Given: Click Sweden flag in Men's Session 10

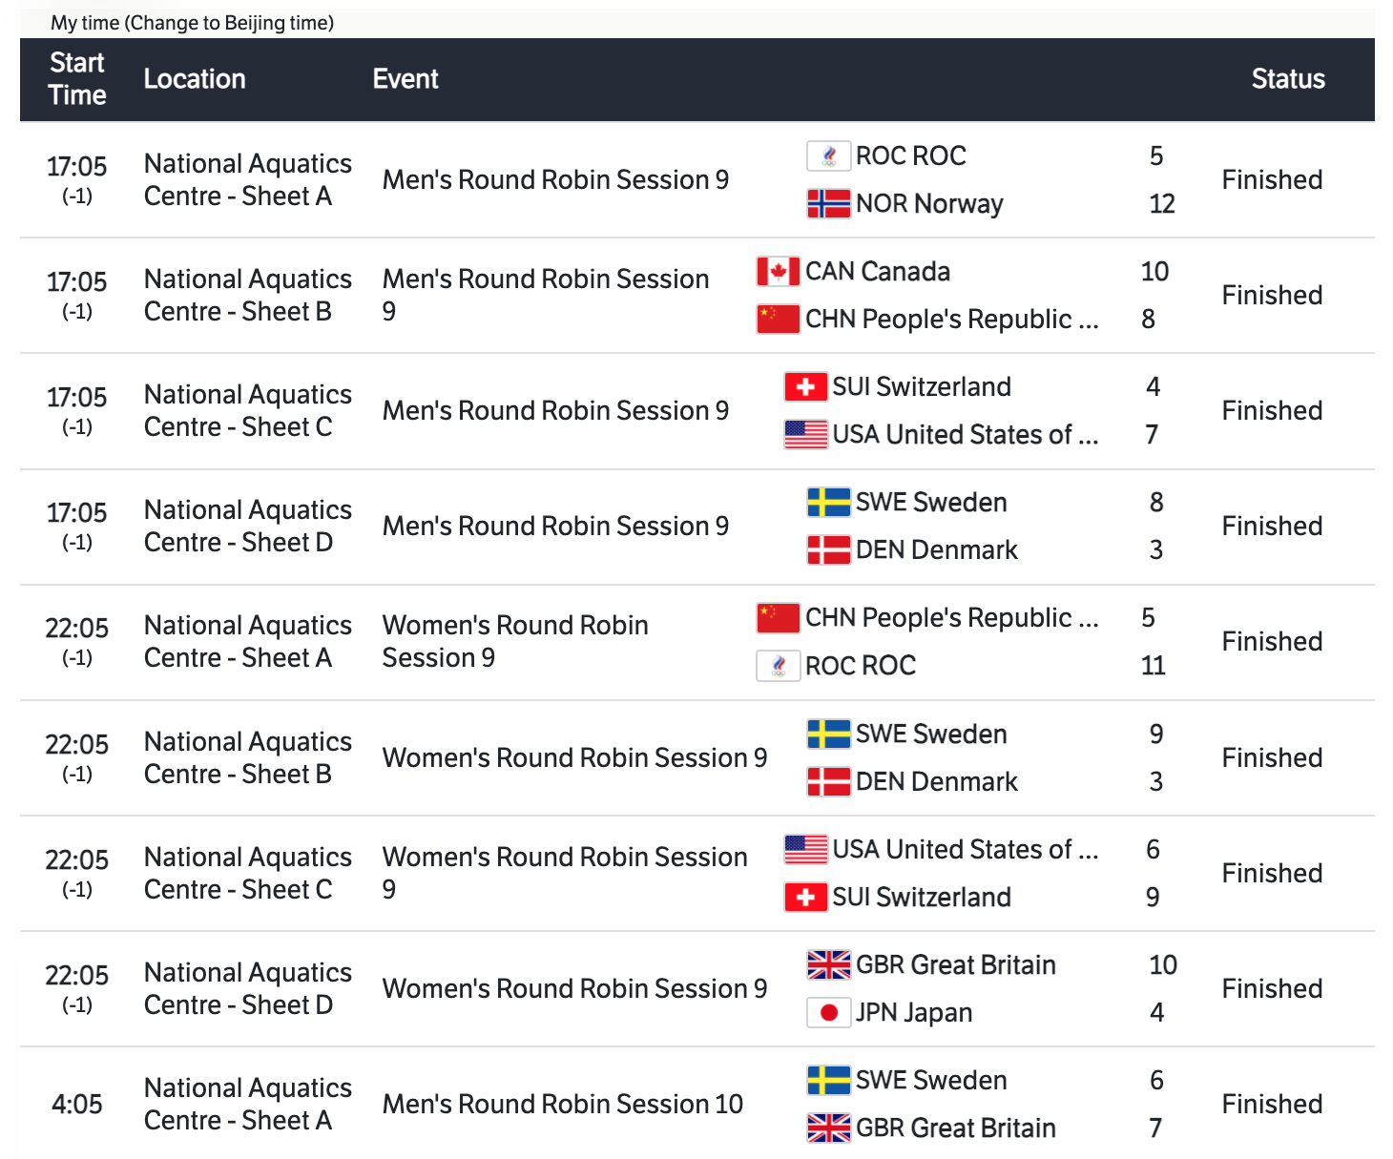Looking at the screenshot, I should click(x=828, y=1080).
